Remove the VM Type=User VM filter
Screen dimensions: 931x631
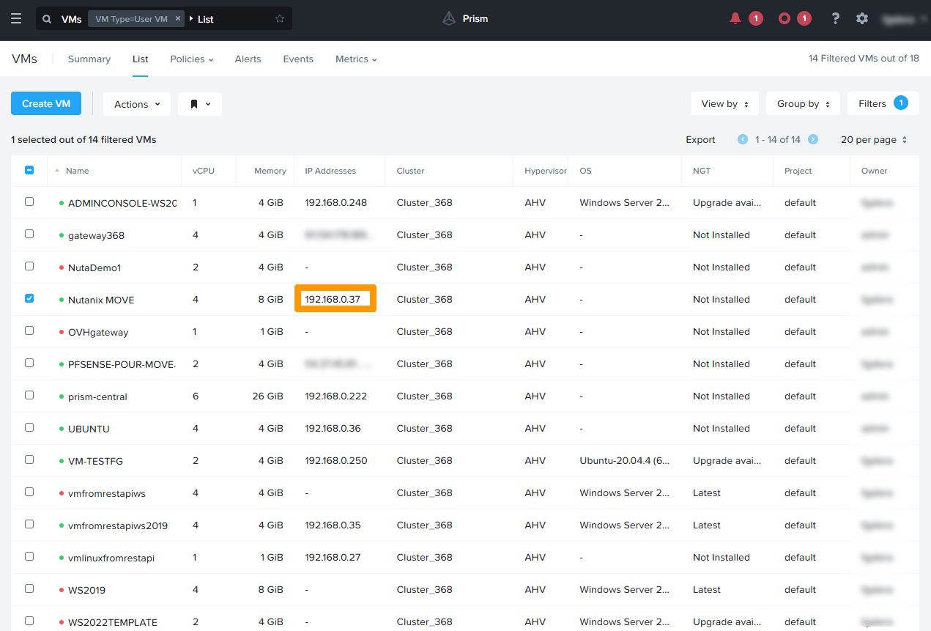coord(178,19)
